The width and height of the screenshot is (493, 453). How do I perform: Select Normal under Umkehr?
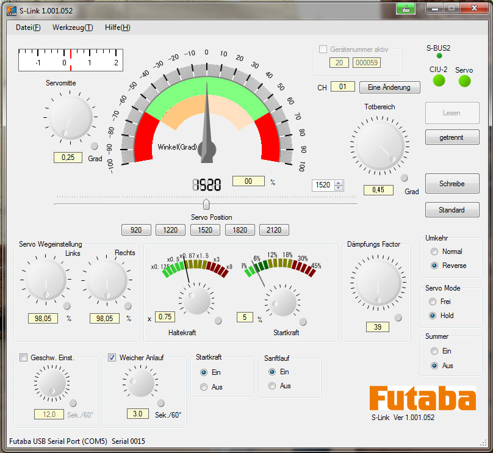tap(434, 252)
